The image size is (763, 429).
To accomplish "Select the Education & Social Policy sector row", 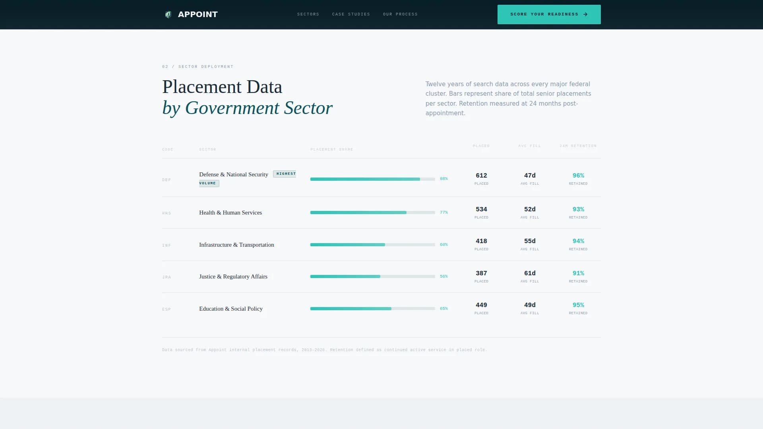I will tap(231, 309).
